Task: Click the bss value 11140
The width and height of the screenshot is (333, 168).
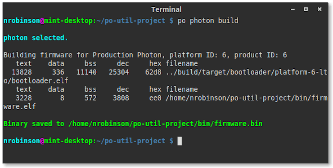Action: point(87,72)
